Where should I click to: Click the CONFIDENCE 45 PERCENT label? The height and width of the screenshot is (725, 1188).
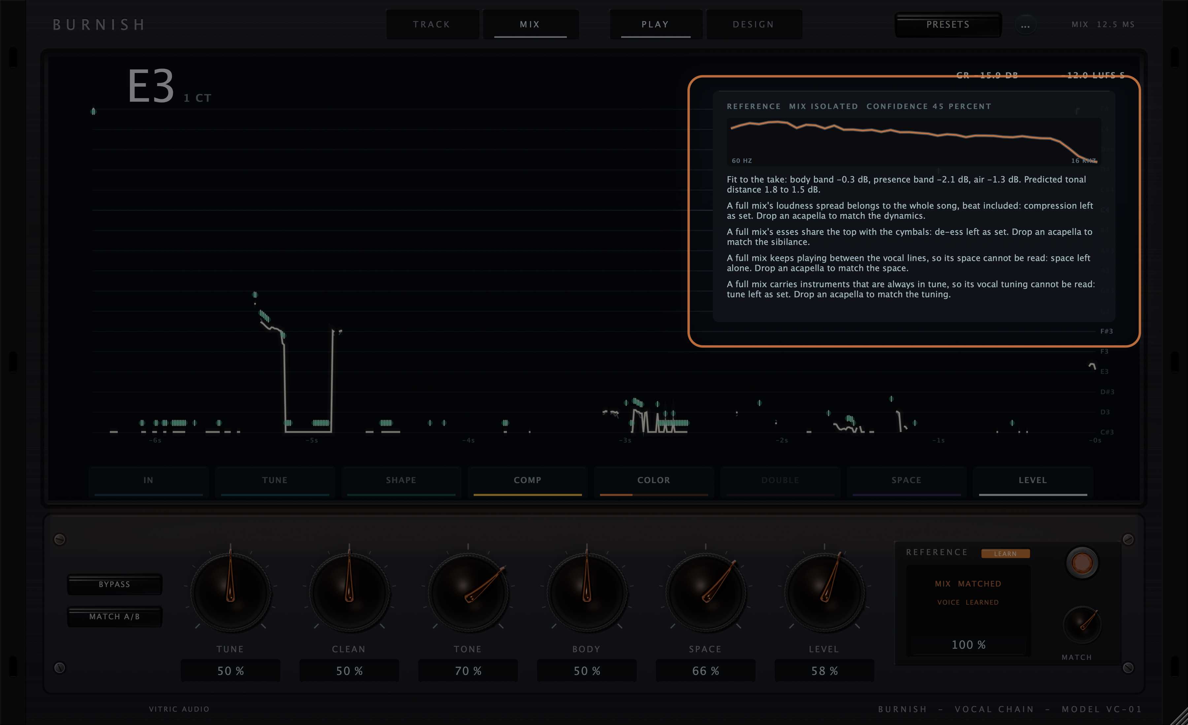tap(929, 106)
